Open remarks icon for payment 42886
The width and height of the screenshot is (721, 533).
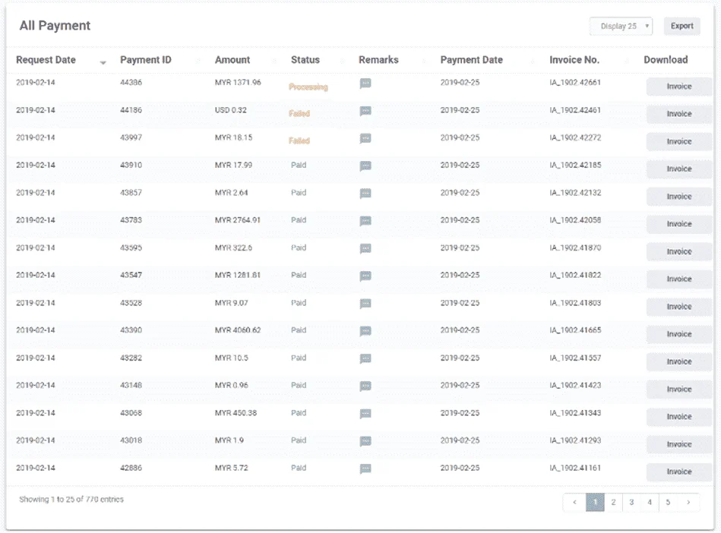pos(365,468)
